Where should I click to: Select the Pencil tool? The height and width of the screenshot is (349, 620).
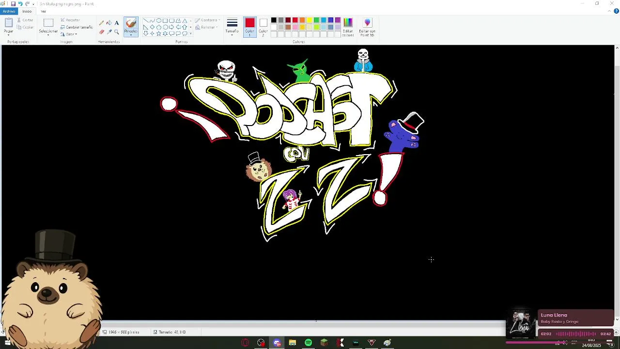pos(101,22)
